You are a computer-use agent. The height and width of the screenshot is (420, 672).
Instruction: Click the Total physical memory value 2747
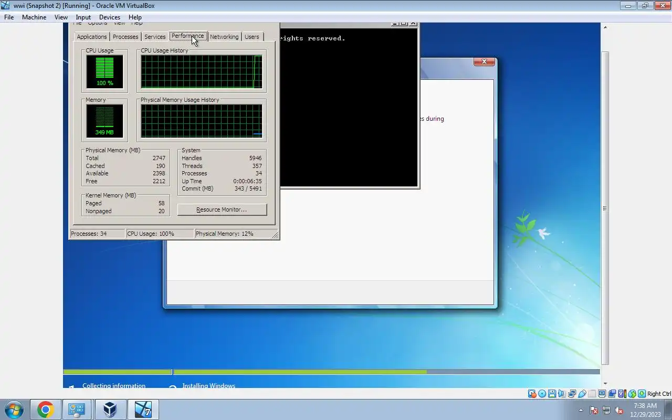click(159, 158)
